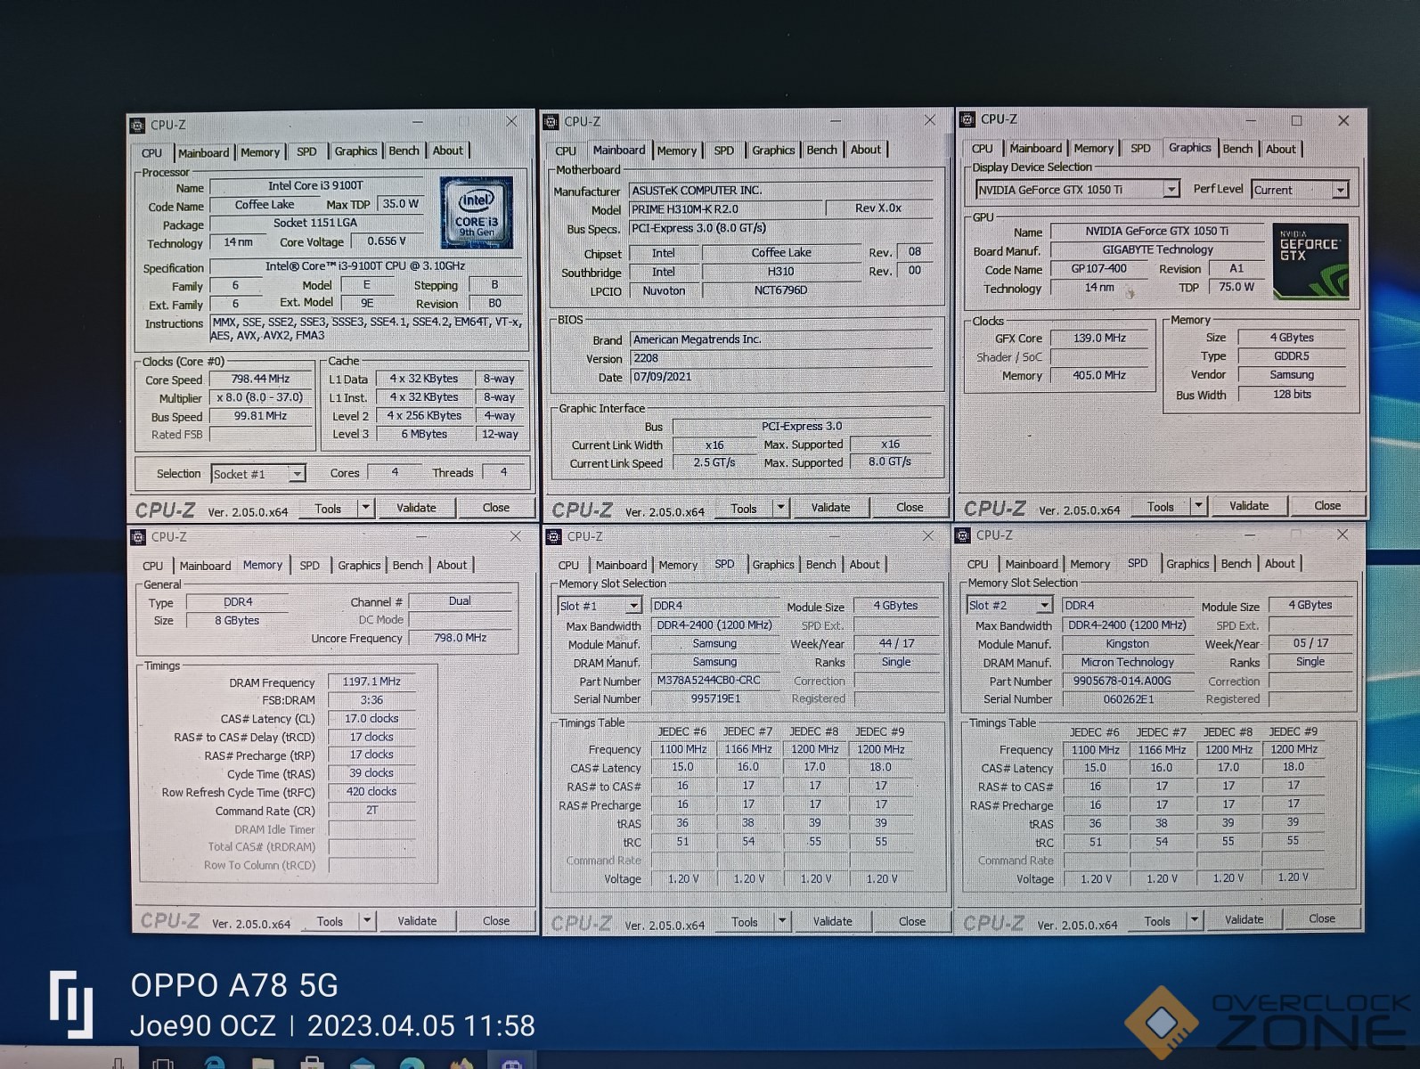The image size is (1420, 1069).
Task: Click the NVIDIA GeForce GTX logo image
Action: pos(1310,261)
